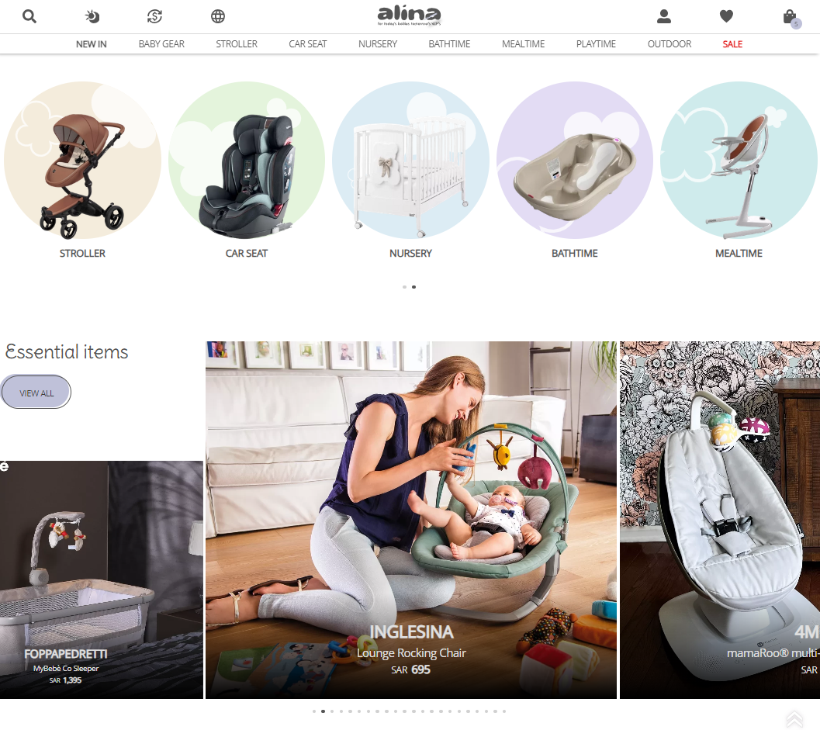Select the Bathtime category circle
The image size is (820, 730).
click(x=575, y=160)
